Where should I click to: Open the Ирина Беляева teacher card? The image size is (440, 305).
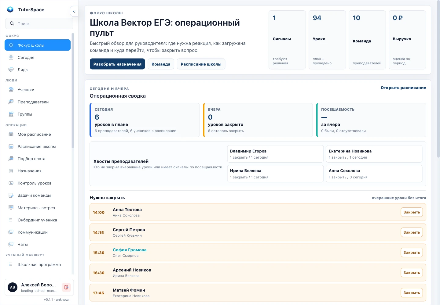coord(275,174)
